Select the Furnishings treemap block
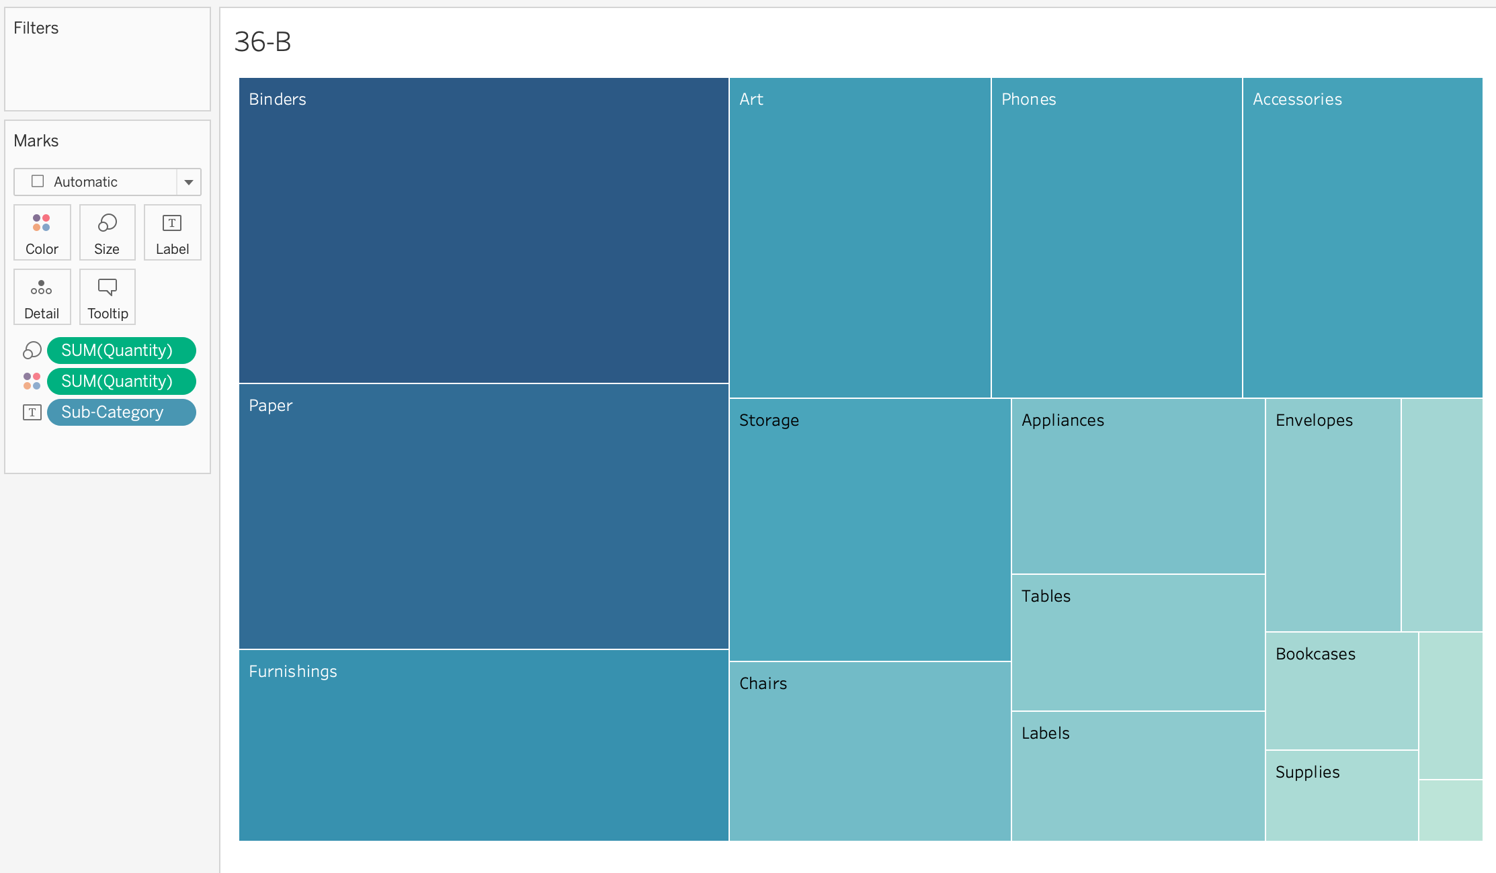 coord(483,745)
